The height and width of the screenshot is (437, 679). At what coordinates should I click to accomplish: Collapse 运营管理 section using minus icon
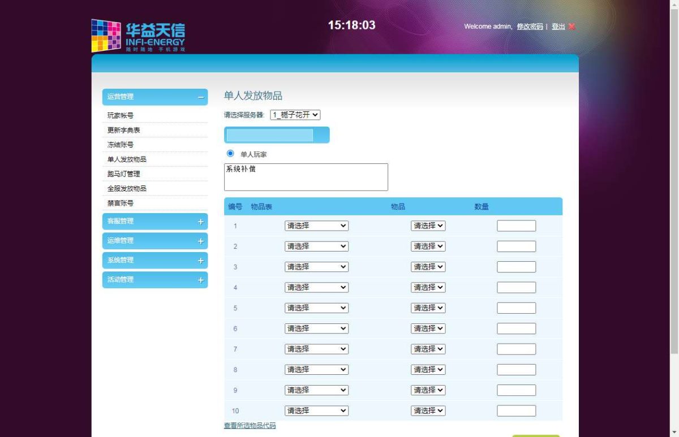(x=200, y=97)
